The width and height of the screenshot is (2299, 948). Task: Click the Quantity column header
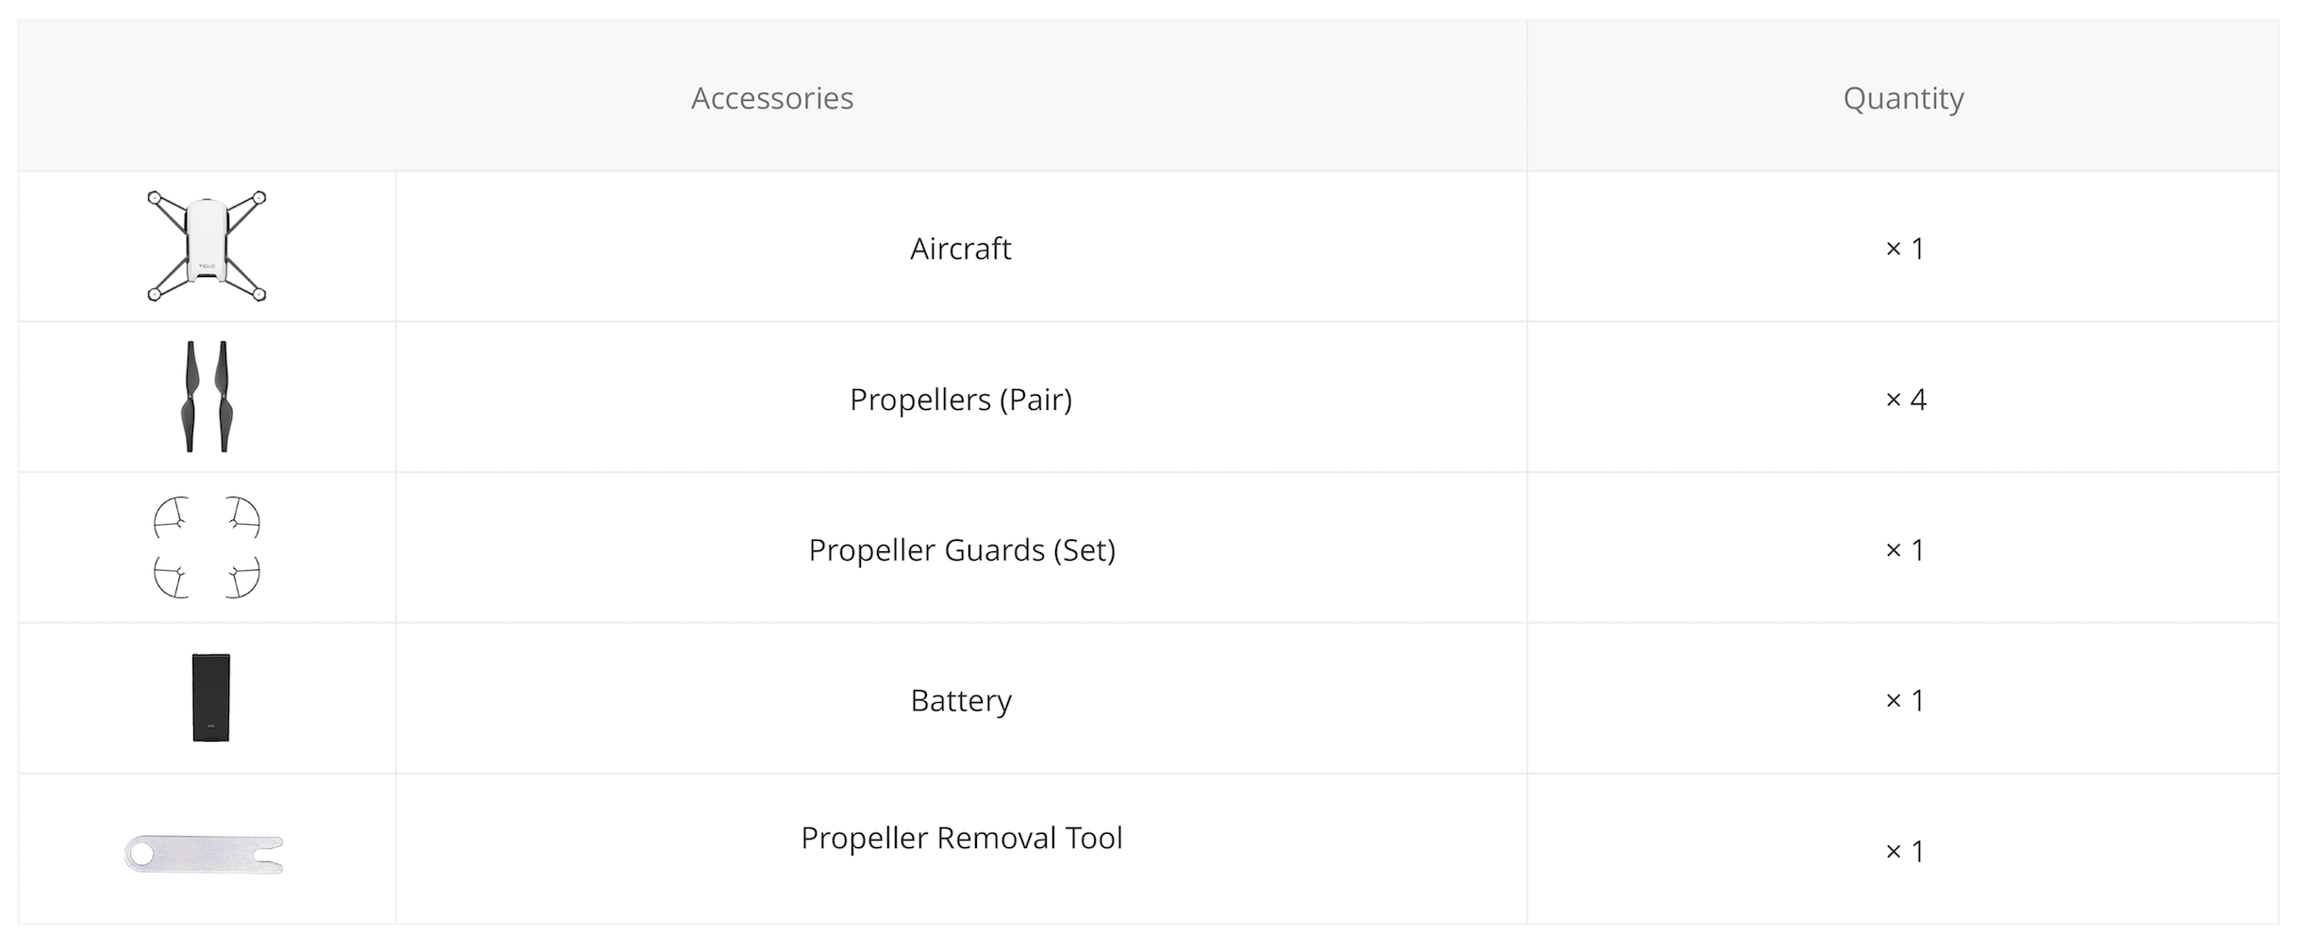click(x=1903, y=98)
